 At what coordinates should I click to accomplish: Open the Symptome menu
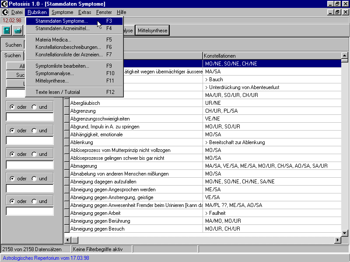pos(62,12)
